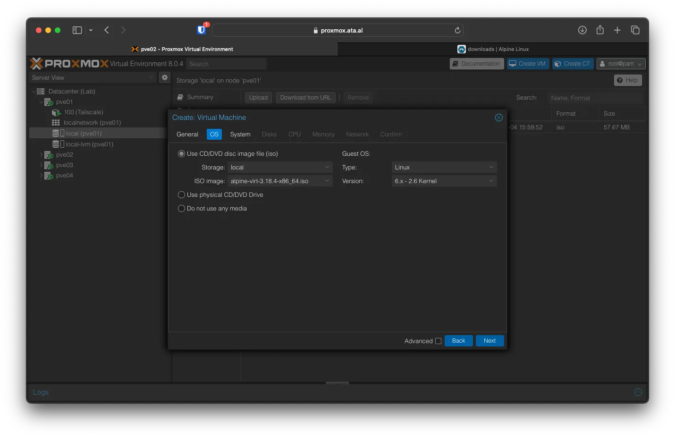Switch to downloads Alpine Linux browser tab
Screen dimensions: 675x438
click(x=493, y=49)
